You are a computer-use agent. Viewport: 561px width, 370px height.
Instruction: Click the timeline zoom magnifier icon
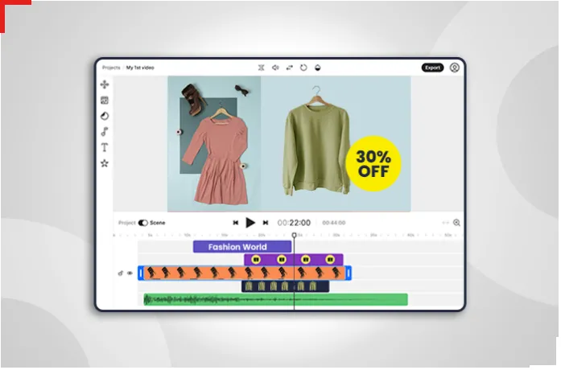(456, 223)
